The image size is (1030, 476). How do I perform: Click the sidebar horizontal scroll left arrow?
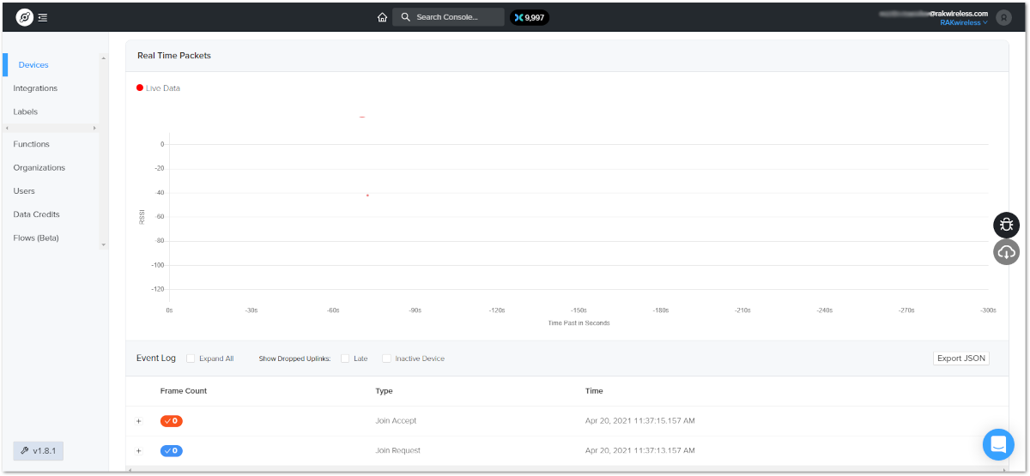pos(7,128)
